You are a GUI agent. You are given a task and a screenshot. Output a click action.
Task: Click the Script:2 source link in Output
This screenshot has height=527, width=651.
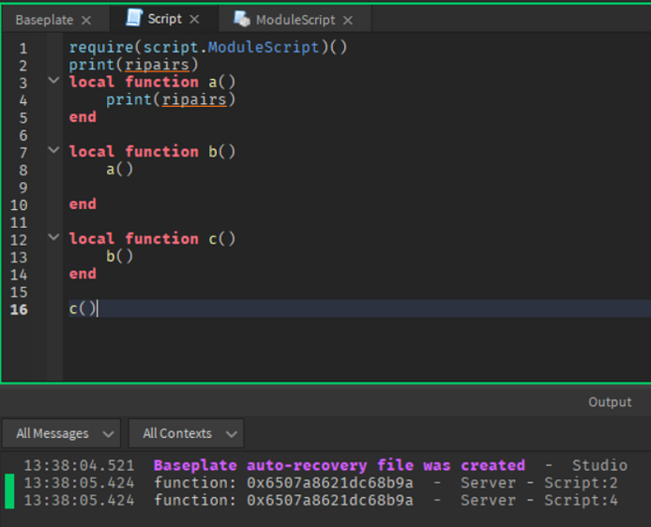581,483
